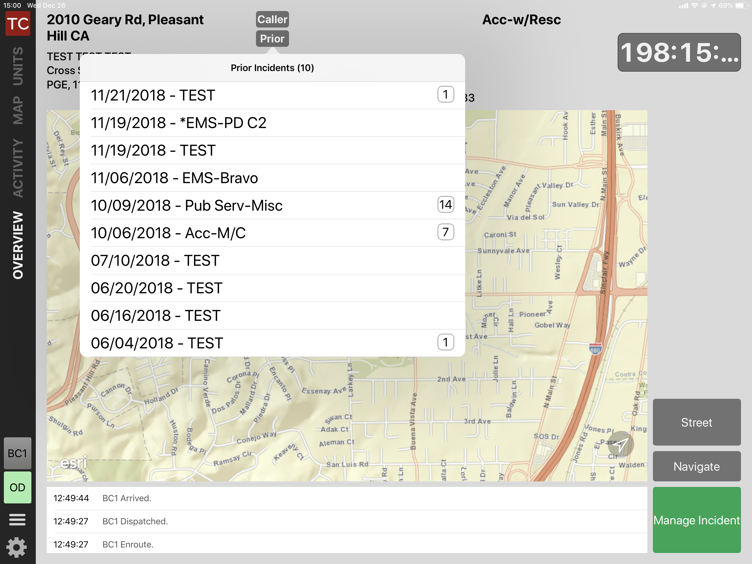Tap the count badge 14 on Pub Serv-Misc

click(445, 205)
